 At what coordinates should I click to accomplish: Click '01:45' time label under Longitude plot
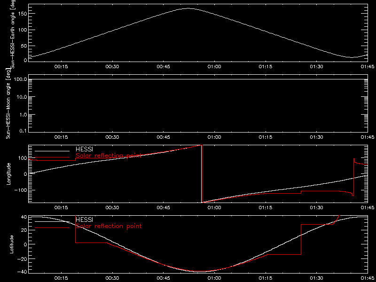tap(368, 207)
